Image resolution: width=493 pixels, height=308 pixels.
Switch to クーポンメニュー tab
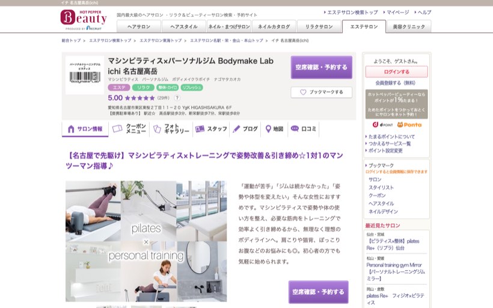point(129,129)
